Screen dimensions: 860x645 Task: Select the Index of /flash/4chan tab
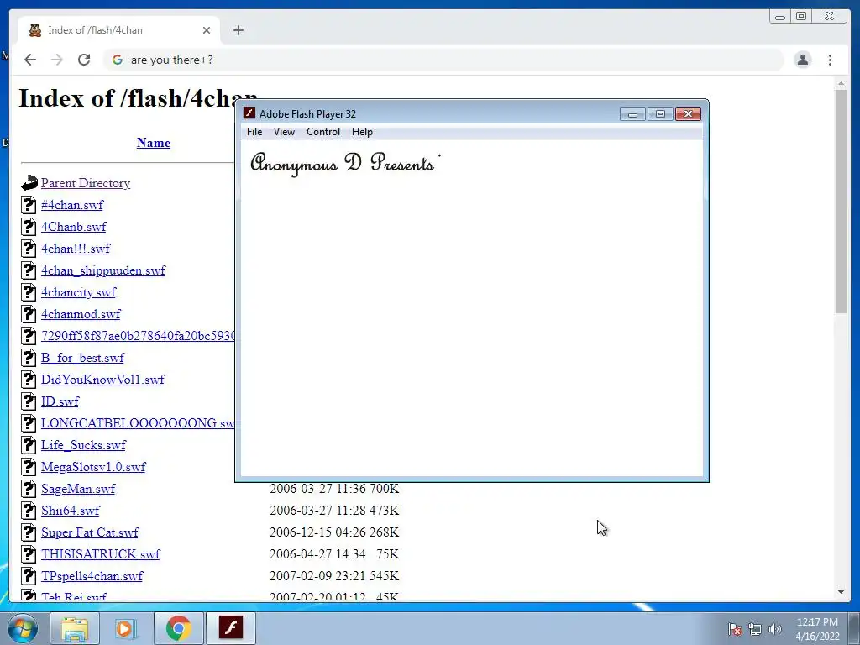click(119, 30)
